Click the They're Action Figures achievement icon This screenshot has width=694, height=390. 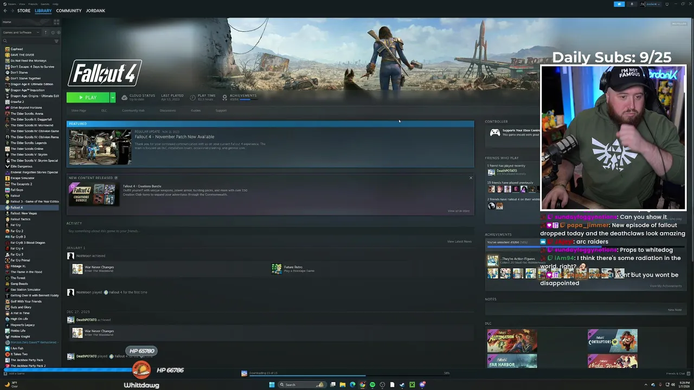pos(492,261)
